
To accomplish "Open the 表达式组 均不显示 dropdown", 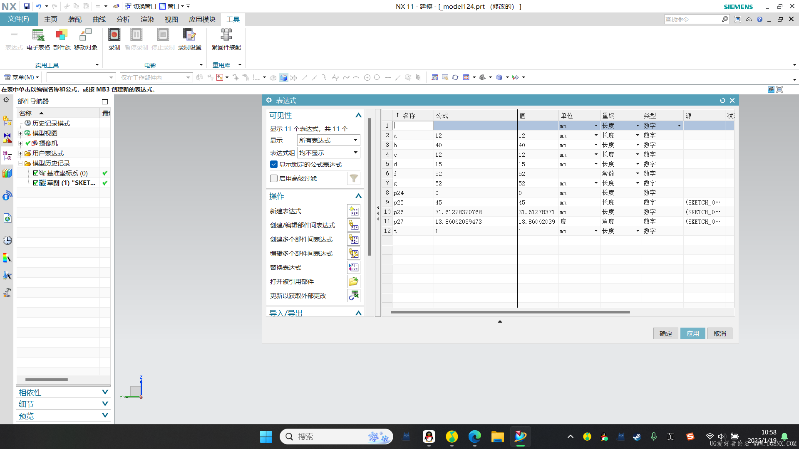I will tap(328, 153).
